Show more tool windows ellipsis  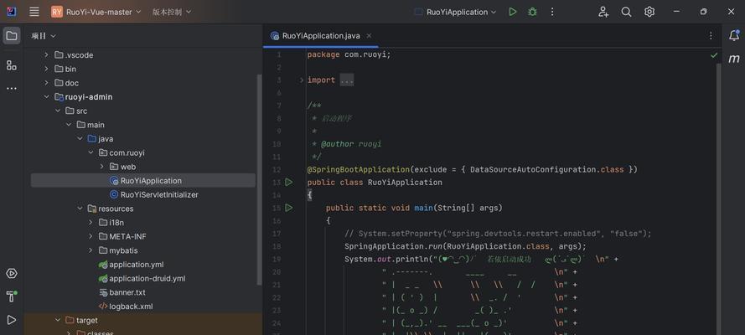(x=12, y=88)
